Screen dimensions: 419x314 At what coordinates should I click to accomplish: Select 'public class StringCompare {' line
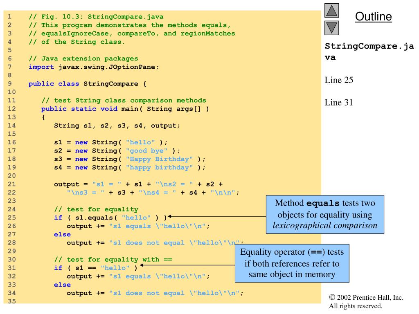pos(88,84)
